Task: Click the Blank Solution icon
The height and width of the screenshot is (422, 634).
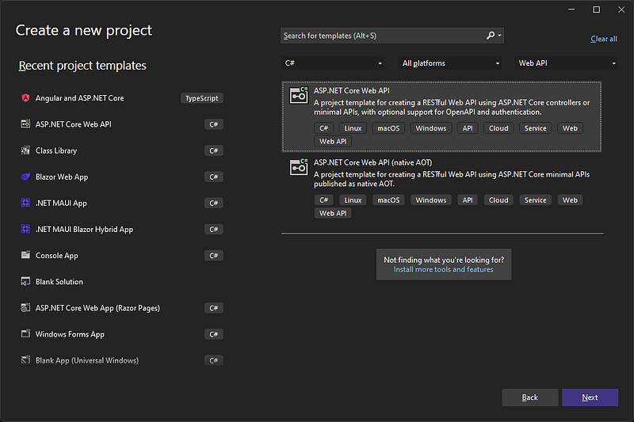Action: (x=25, y=282)
